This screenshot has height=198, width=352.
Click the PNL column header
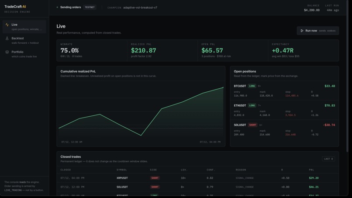click(311, 170)
